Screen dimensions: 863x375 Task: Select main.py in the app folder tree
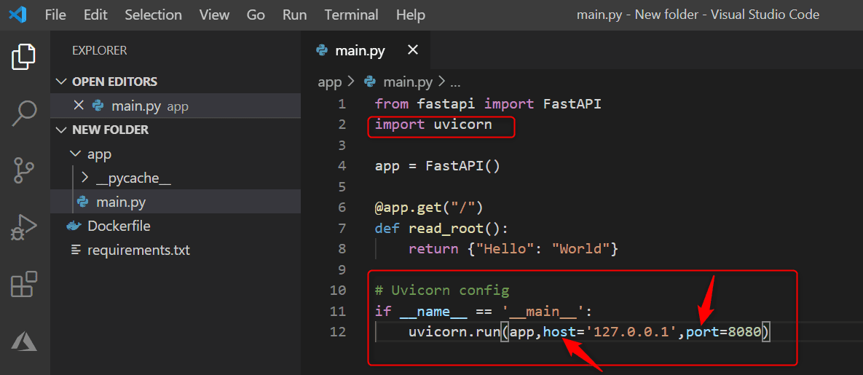point(175,202)
